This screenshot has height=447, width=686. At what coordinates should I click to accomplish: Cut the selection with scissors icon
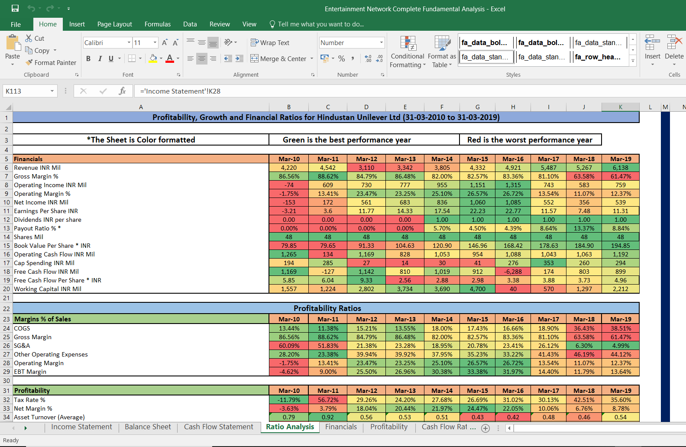(29, 38)
